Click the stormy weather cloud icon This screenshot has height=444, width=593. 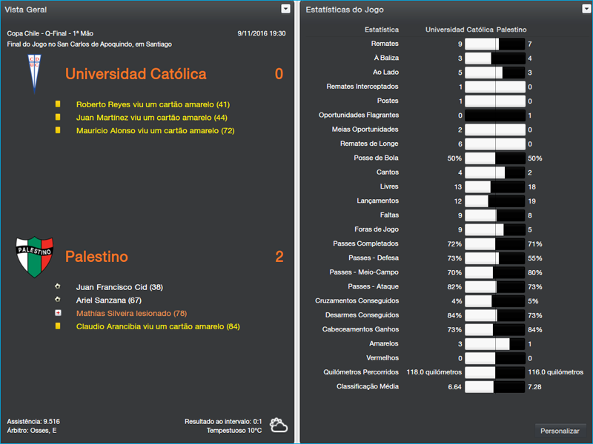(277, 424)
